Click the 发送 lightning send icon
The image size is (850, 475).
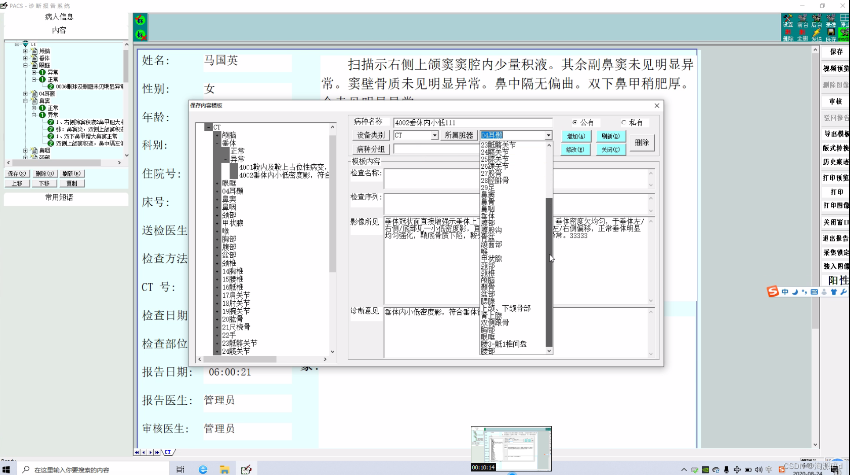click(817, 35)
